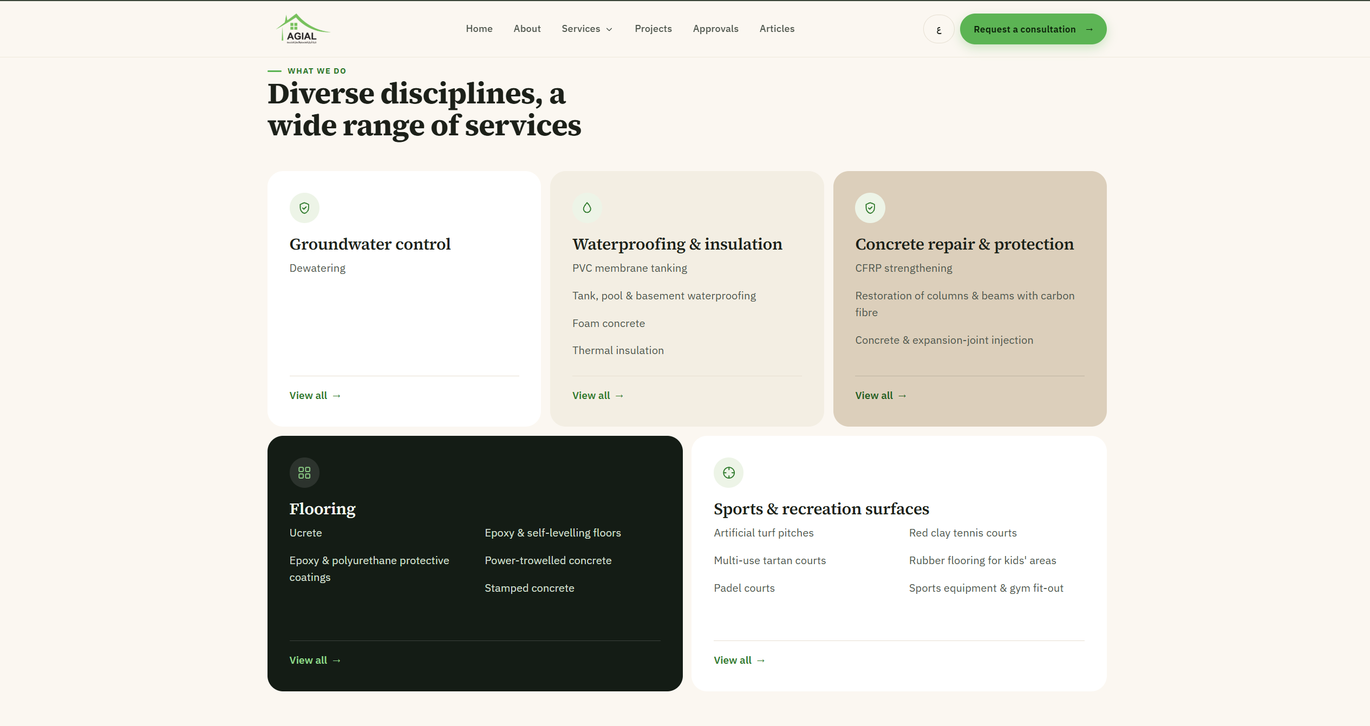Select the Dewatering item
The width and height of the screenshot is (1370, 726).
coord(317,268)
